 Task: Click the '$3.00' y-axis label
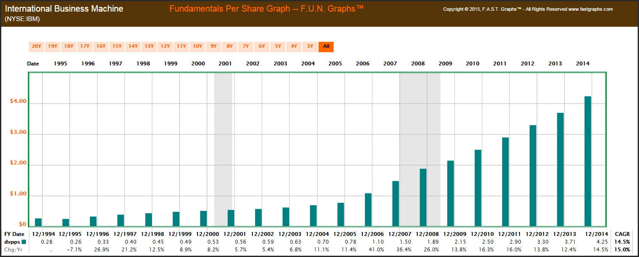18,133
